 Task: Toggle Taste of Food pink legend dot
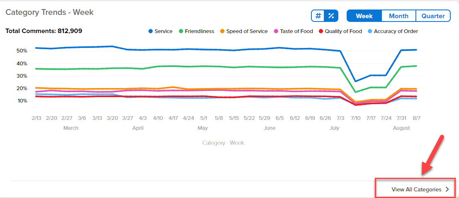276,31
